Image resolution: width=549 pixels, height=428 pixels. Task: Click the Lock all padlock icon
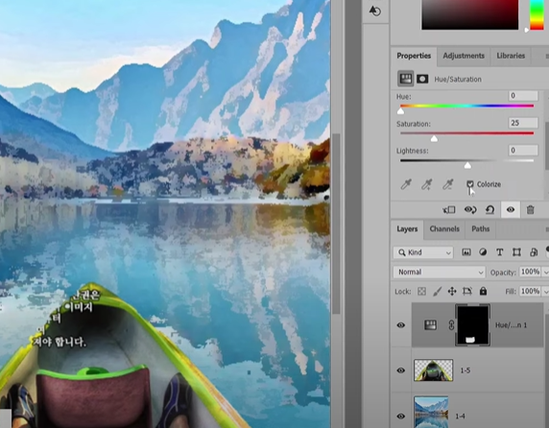point(483,291)
